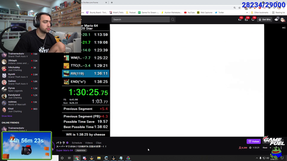The image size is (287, 161).
Task: Click the Host button
Action: click(265, 148)
